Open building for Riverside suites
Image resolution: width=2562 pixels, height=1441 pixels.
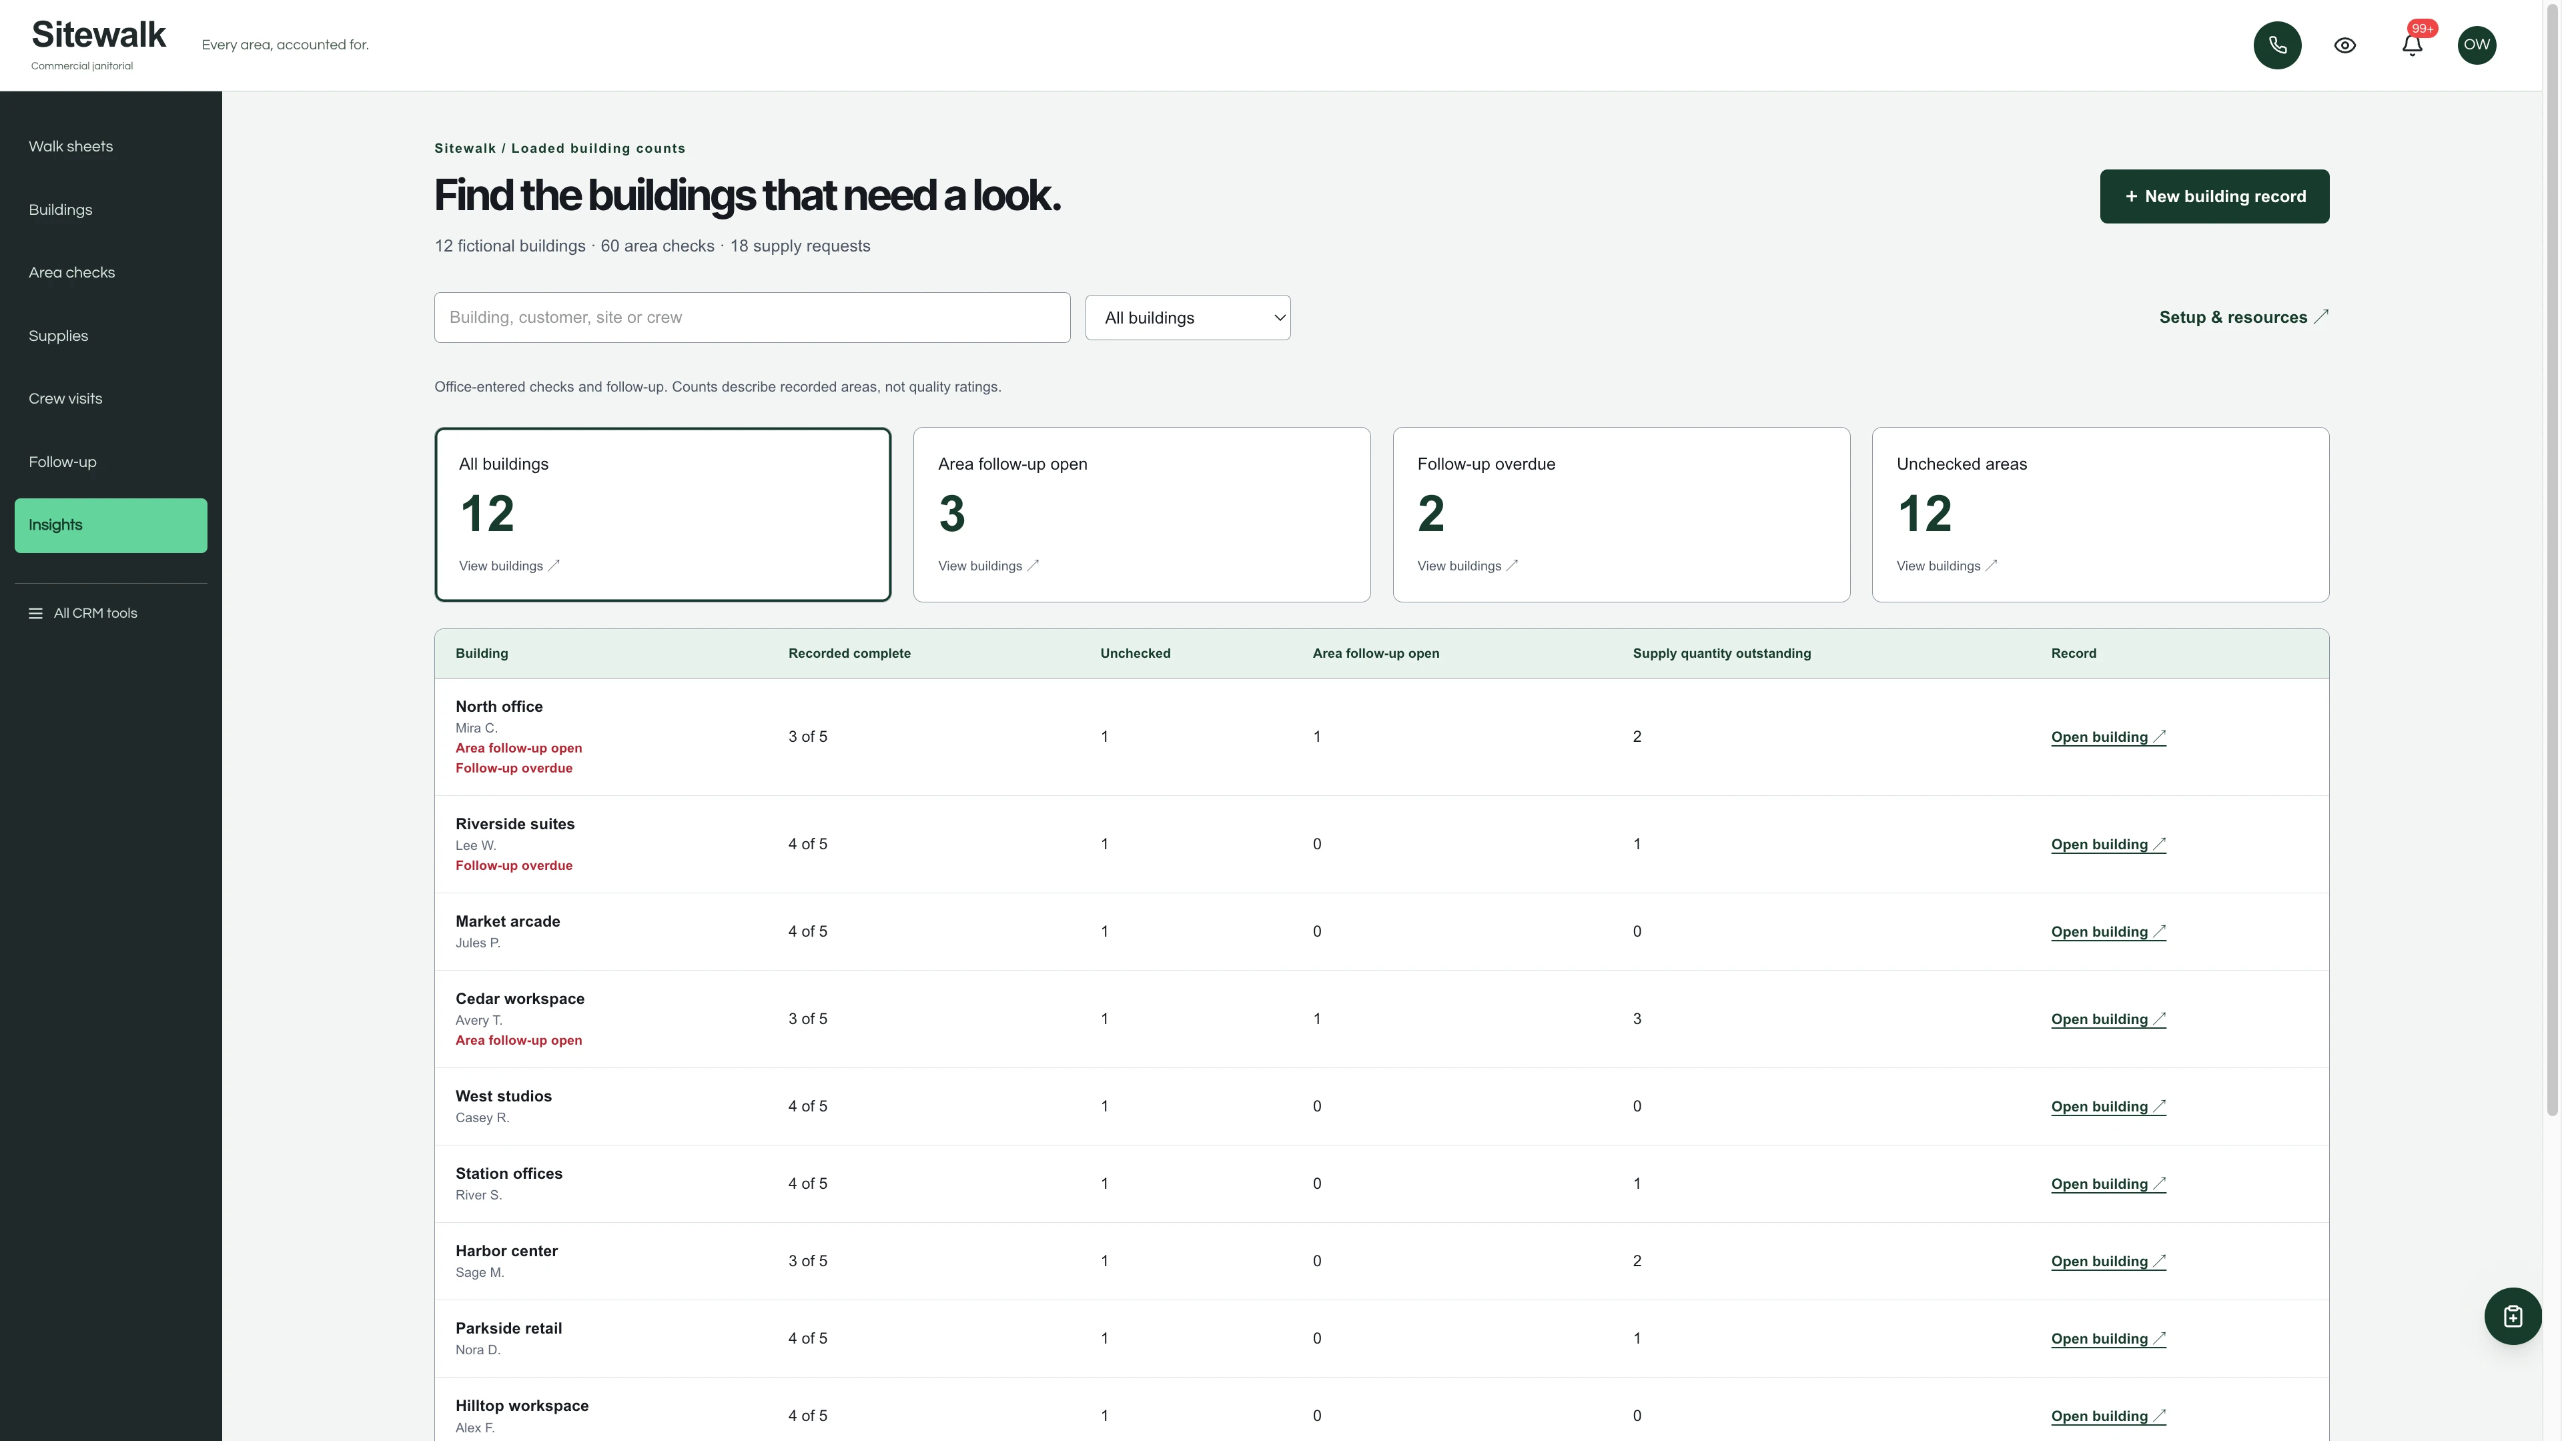(2108, 845)
